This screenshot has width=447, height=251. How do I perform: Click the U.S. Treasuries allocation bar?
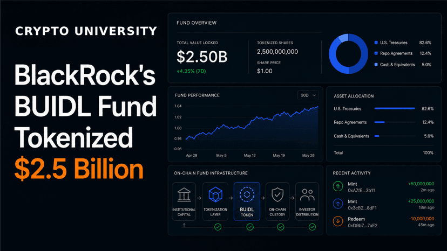(x=395, y=108)
